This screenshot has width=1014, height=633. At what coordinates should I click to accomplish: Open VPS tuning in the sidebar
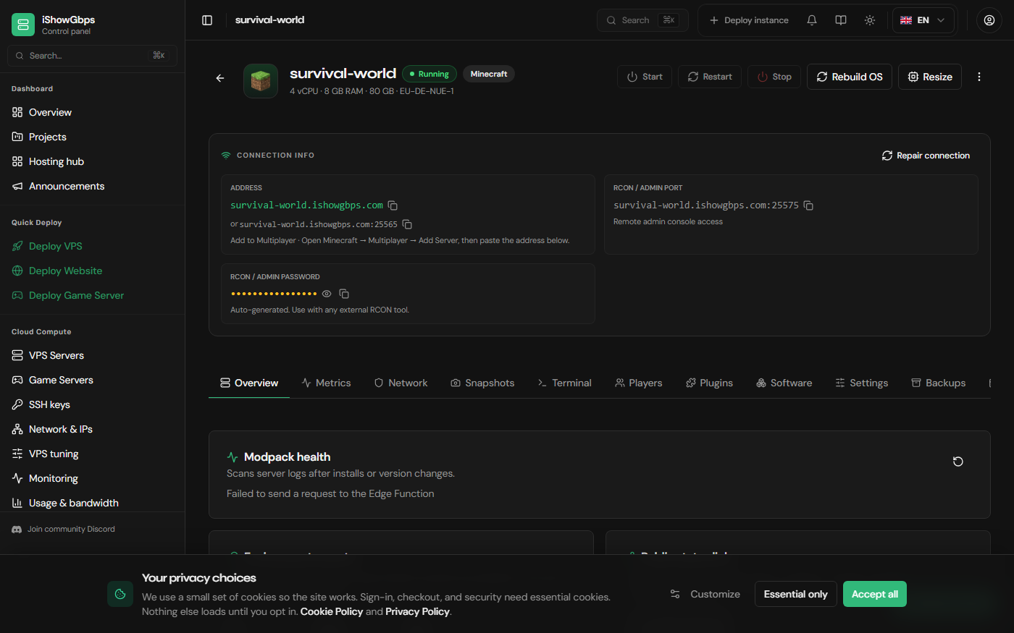[x=92, y=454]
